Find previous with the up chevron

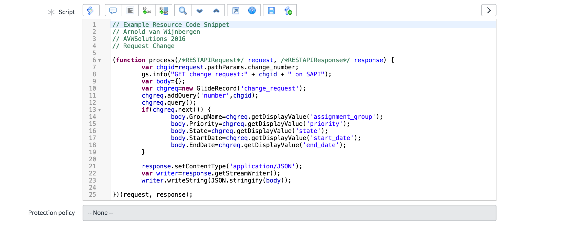pos(216,10)
